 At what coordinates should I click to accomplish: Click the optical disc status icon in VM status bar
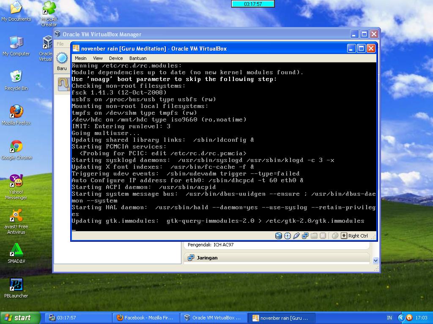tap(288, 236)
